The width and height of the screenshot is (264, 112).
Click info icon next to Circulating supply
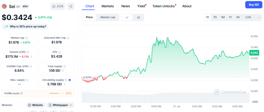click(x=66, y=80)
